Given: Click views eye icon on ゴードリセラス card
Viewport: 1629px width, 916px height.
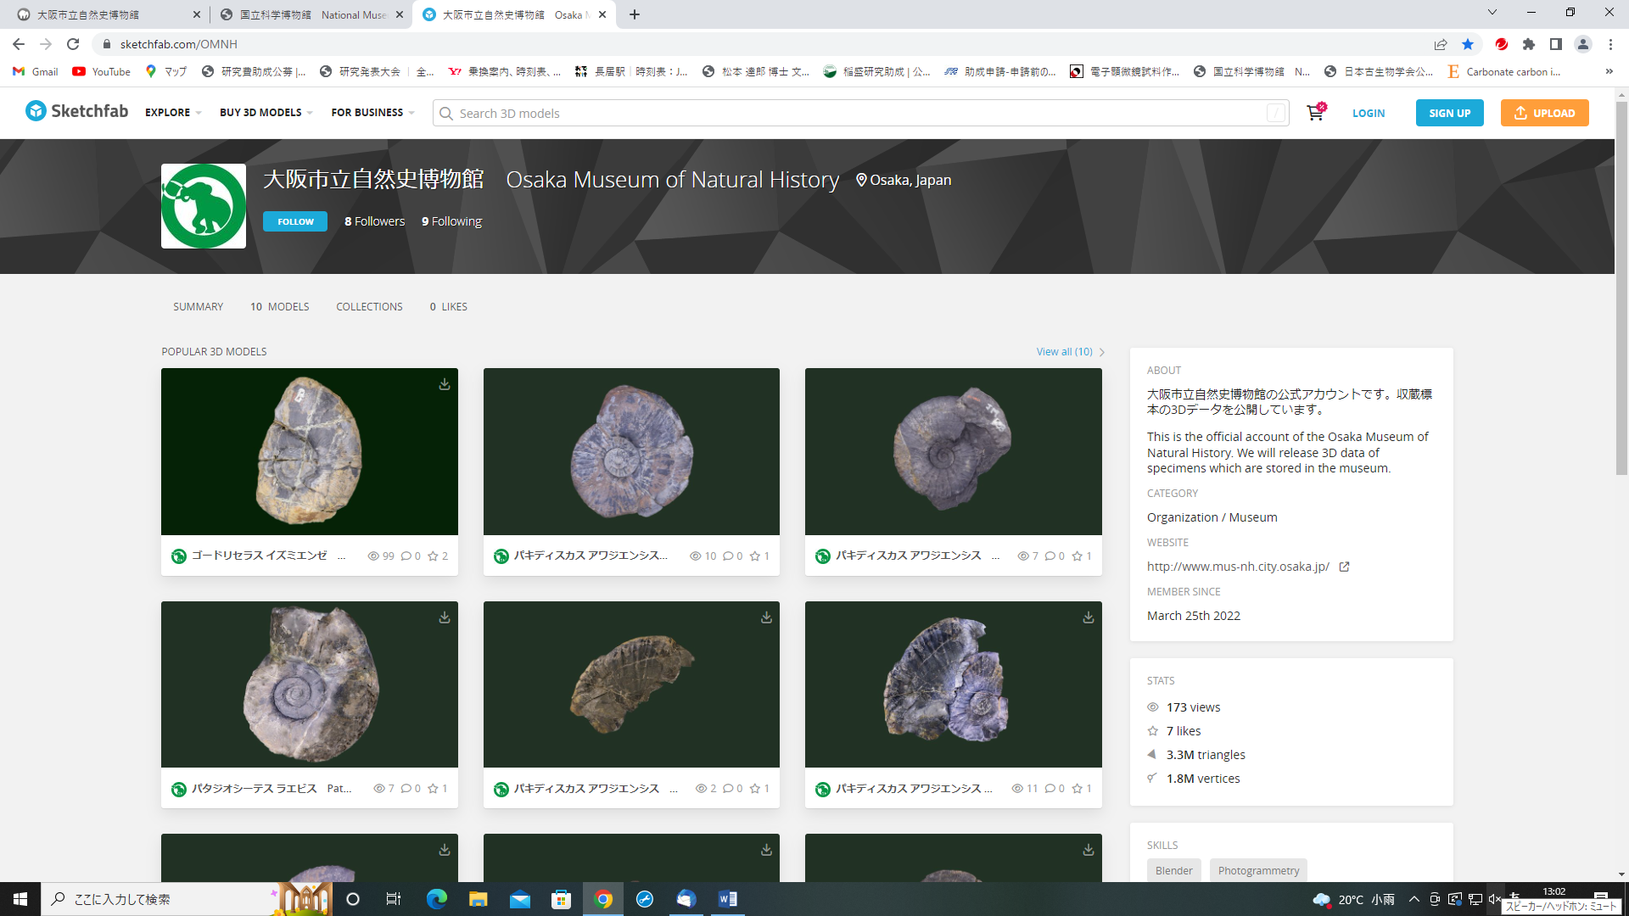Looking at the screenshot, I should click(x=373, y=556).
